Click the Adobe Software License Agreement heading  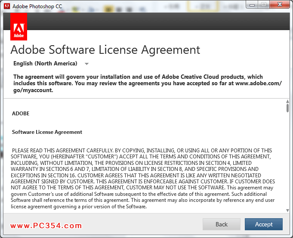[x=105, y=49]
